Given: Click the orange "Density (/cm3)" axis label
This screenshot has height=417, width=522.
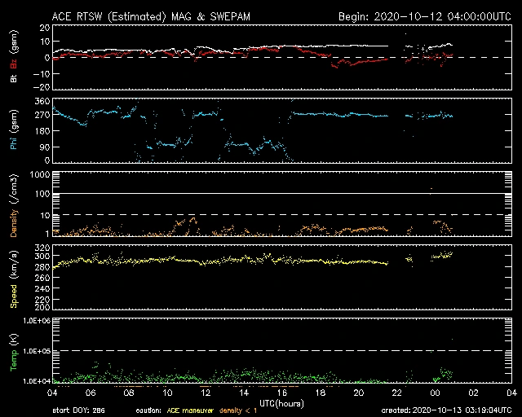Looking at the screenshot, I should pyautogui.click(x=15, y=205).
